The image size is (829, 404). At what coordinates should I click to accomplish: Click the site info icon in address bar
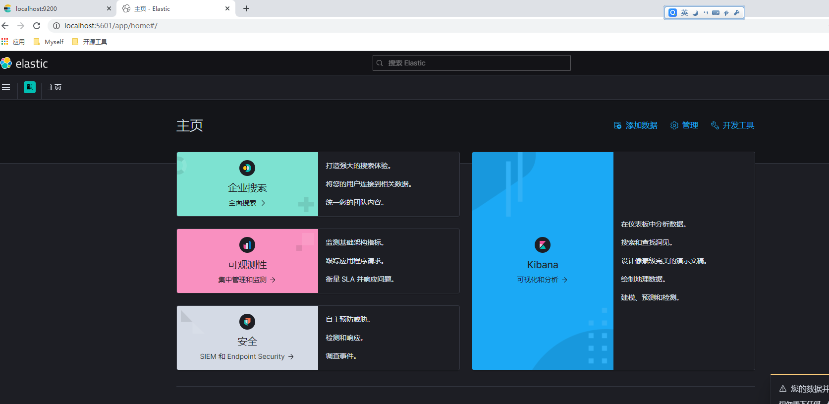pyautogui.click(x=56, y=26)
